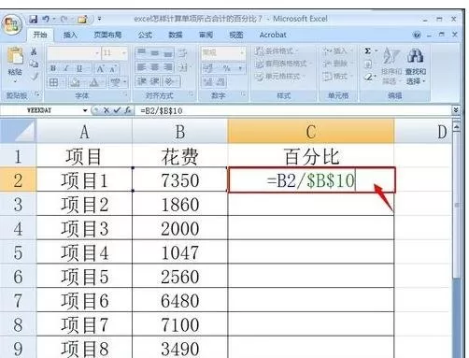Click the Increase Decimal icon
This screenshot has width=469, height=358.
point(207,82)
